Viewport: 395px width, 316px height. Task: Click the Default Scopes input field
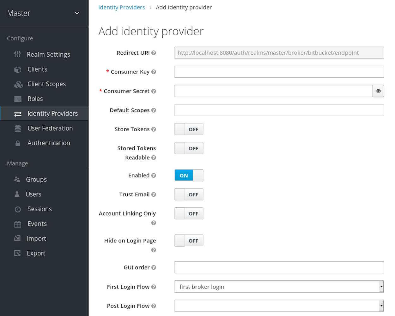click(x=279, y=110)
